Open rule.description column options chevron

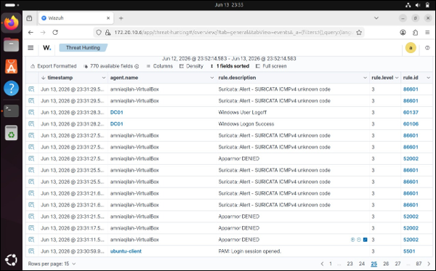(365, 78)
